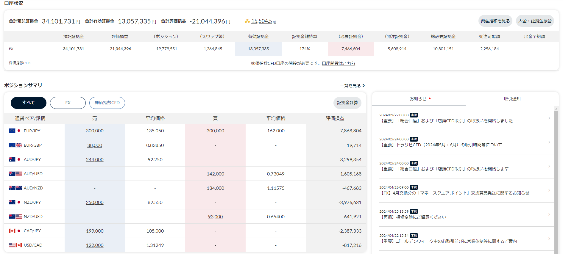The image size is (563, 254).
Task: Select the すべて filter pill
Action: [29, 103]
